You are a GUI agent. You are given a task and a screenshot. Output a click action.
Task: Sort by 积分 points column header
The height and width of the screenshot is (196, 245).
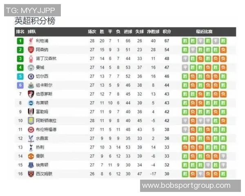[x=167, y=31]
